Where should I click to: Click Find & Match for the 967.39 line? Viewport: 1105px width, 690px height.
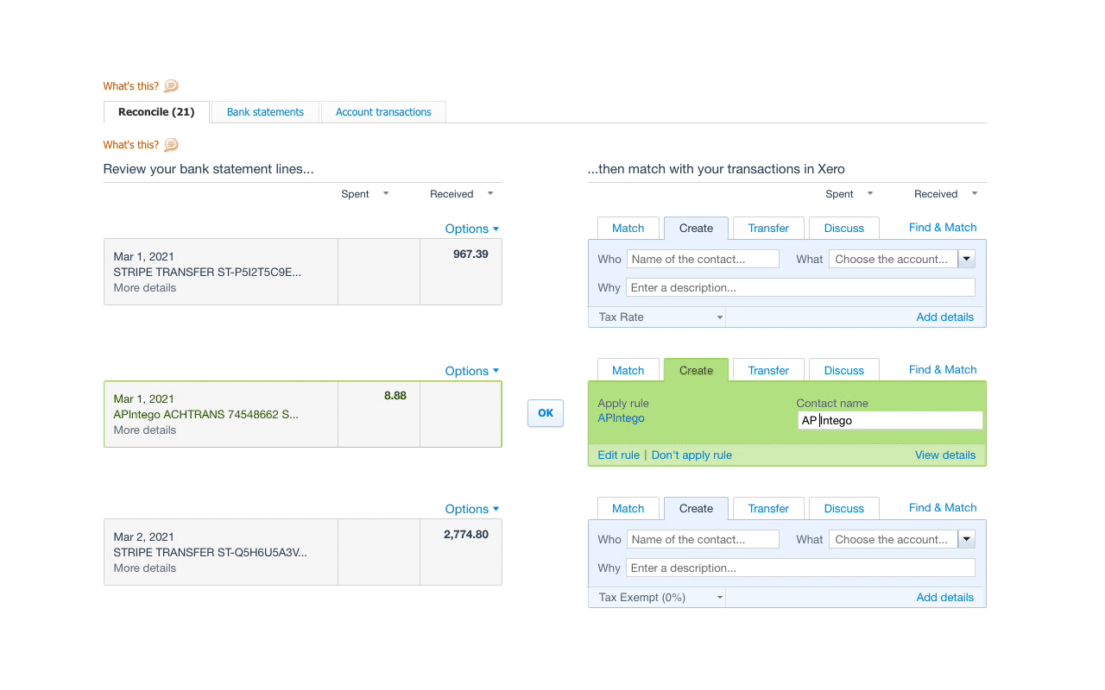[943, 228]
